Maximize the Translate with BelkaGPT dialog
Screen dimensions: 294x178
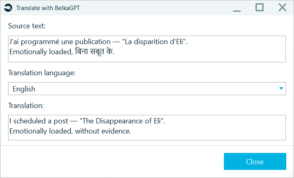coord(260,7)
